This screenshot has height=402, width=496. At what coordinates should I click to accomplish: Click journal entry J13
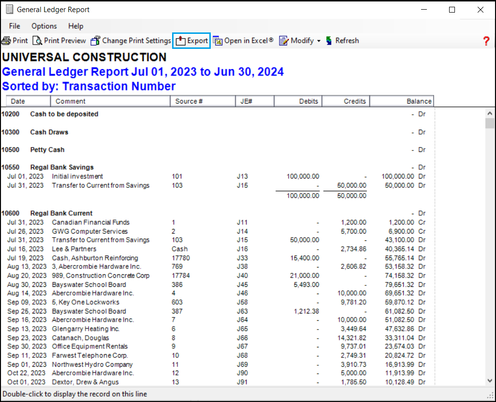point(242,176)
